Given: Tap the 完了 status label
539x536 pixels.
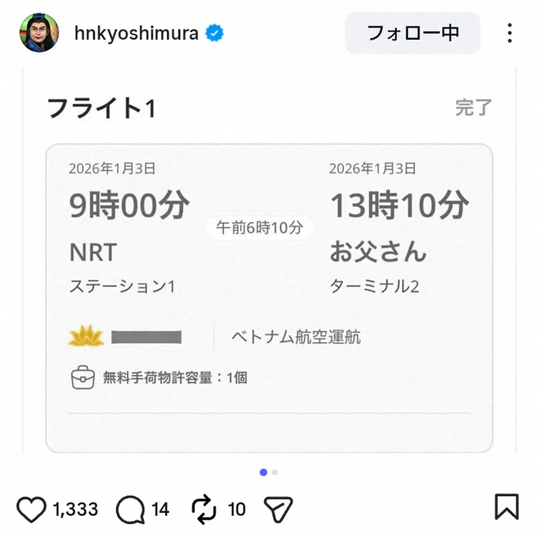Looking at the screenshot, I should point(473,108).
